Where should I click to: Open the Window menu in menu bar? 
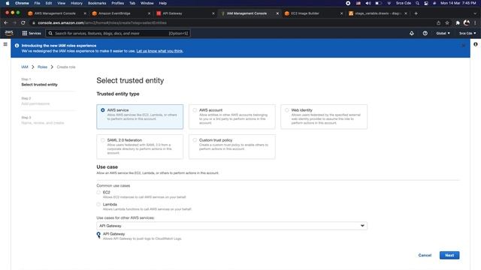[147, 3]
